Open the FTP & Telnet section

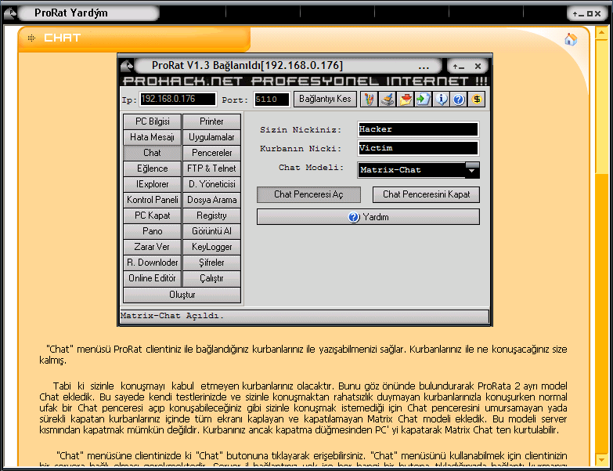(x=211, y=168)
